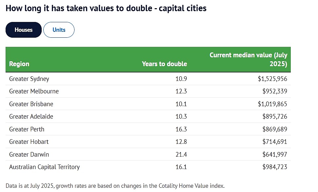Select the Houses tab

24,30
